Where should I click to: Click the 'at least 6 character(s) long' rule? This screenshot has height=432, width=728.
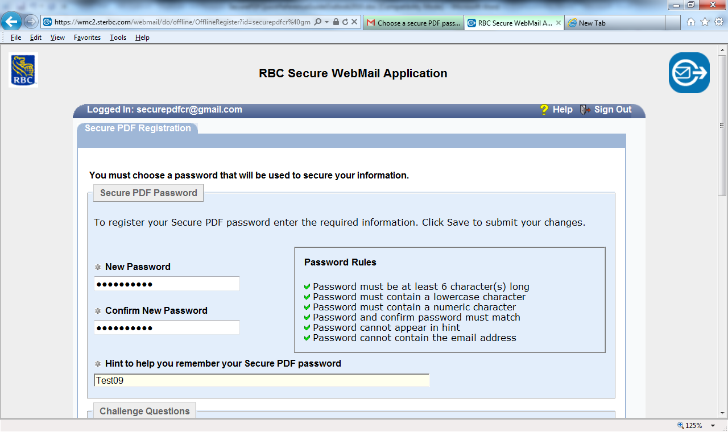coord(421,286)
